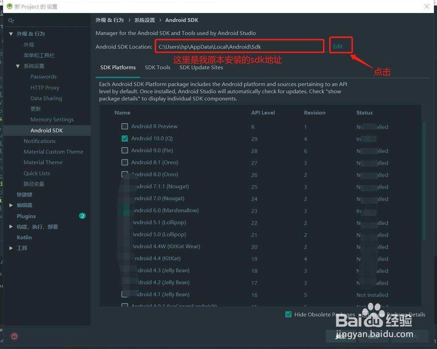Check the Android R Preview platform
Screen dimensions: 437x349
click(x=125, y=126)
